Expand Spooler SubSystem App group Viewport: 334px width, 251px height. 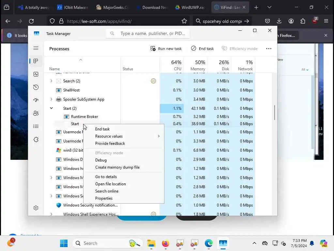(x=51, y=99)
